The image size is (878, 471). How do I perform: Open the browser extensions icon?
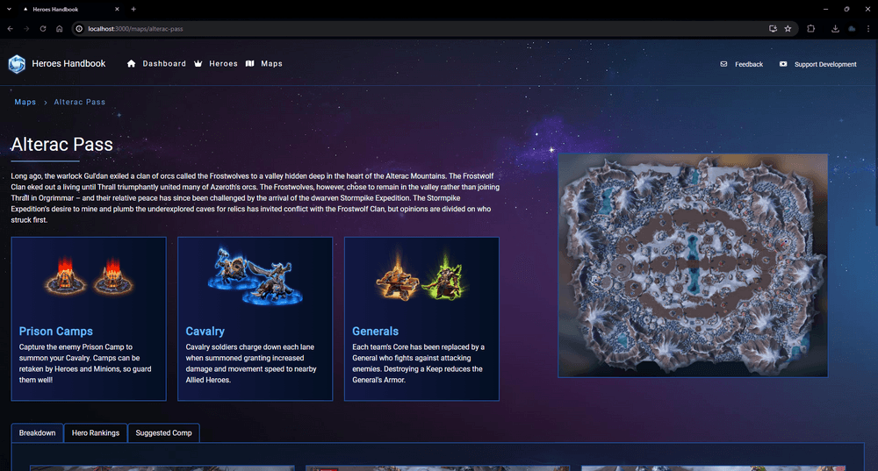coord(810,29)
